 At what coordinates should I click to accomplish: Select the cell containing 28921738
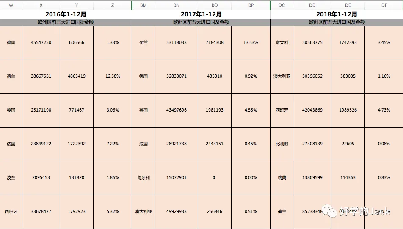(176, 144)
